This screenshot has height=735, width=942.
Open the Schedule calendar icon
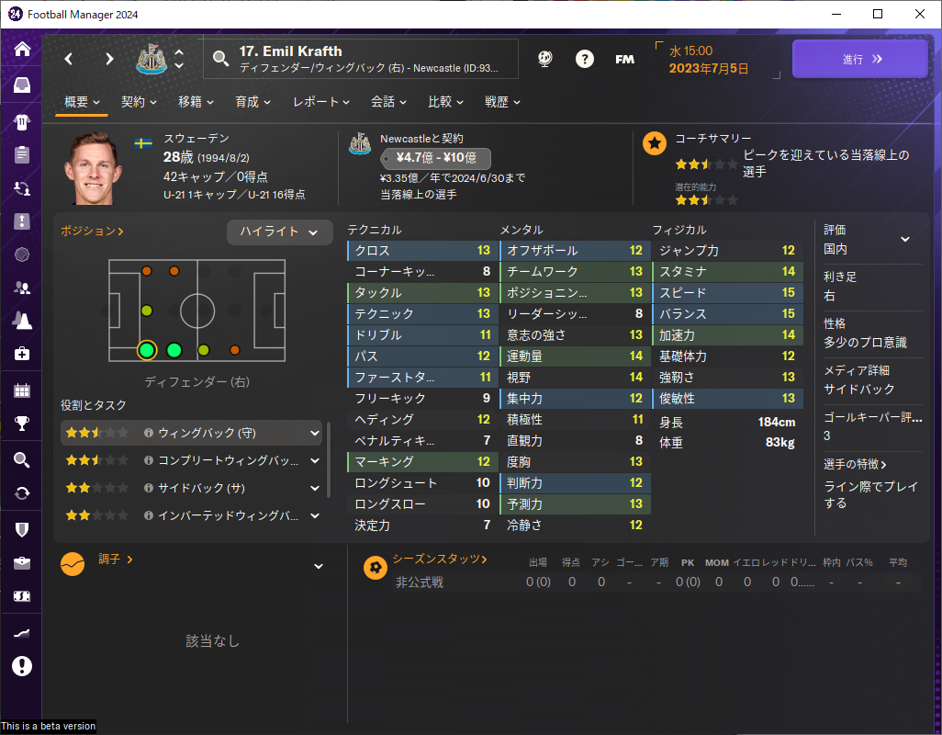(22, 390)
